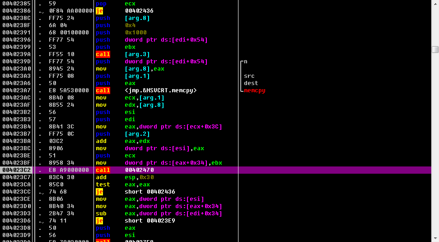Click address 00402385 in address column
The height and width of the screenshot is (242, 439).
(x=16, y=4)
